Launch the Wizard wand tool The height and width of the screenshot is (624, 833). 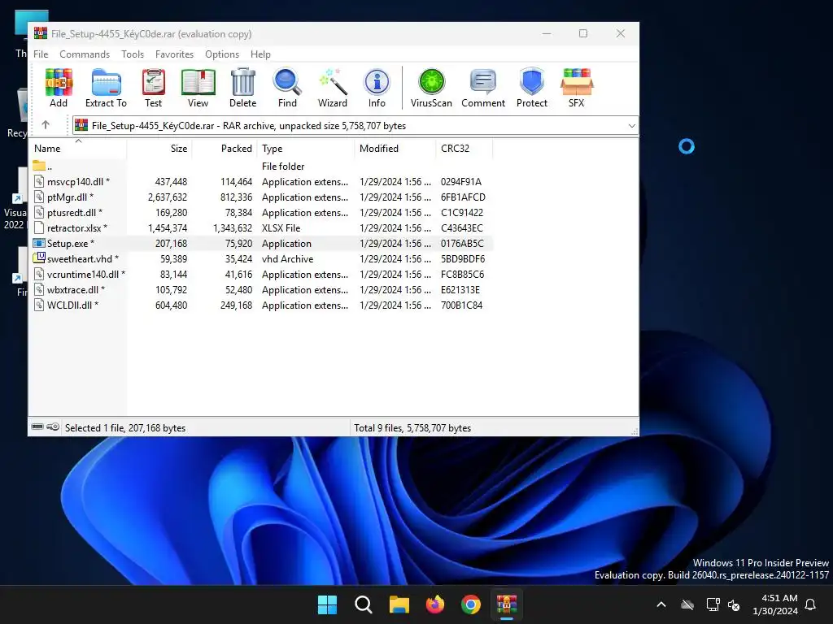(333, 88)
